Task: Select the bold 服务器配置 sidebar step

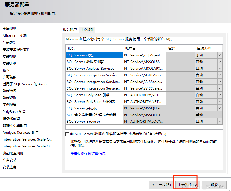Action: (x=11, y=118)
